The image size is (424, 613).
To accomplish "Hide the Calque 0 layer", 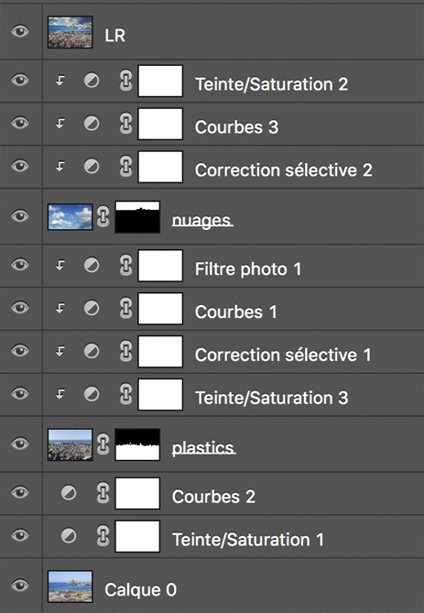I will click(x=20, y=586).
